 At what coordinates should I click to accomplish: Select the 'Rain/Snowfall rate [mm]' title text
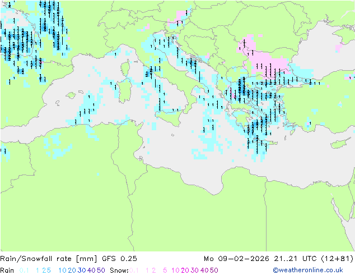point(49,259)
